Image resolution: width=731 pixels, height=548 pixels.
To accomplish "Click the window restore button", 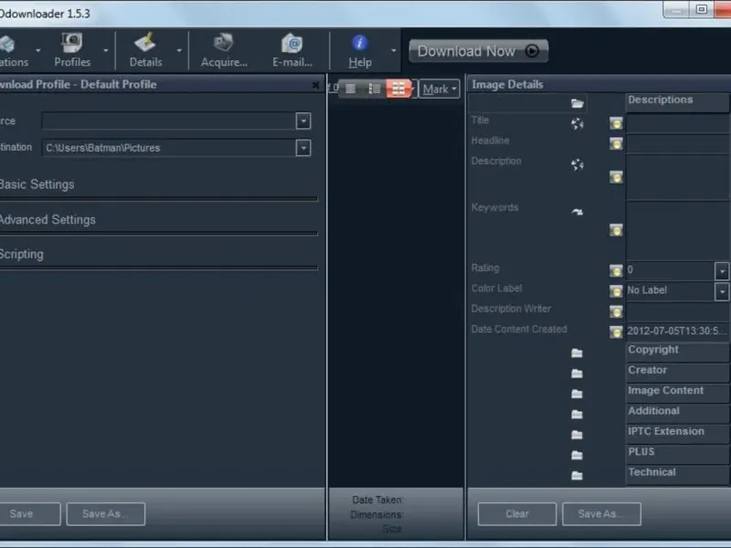I will point(701,9).
